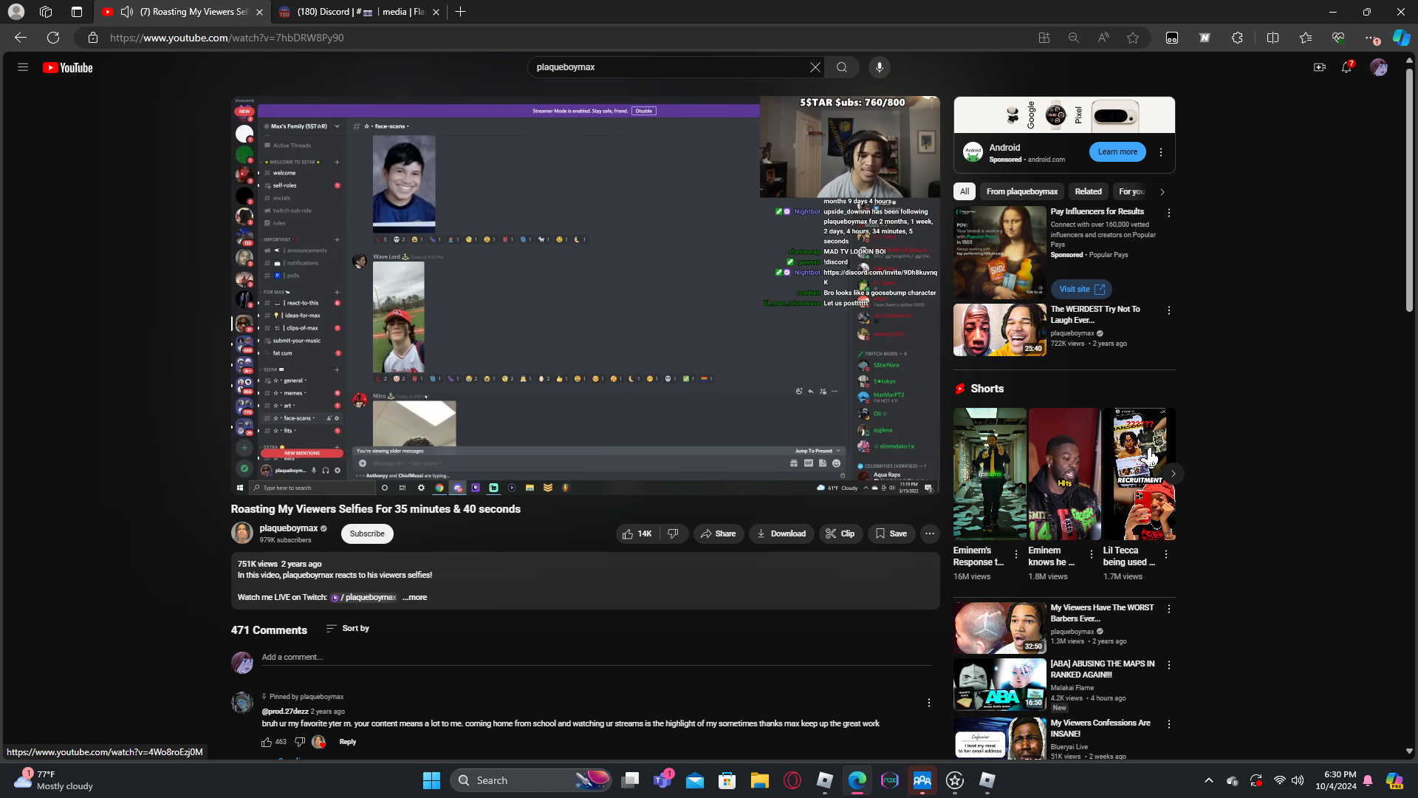Show more filter chips with arrow
The height and width of the screenshot is (798, 1418).
tap(1162, 191)
